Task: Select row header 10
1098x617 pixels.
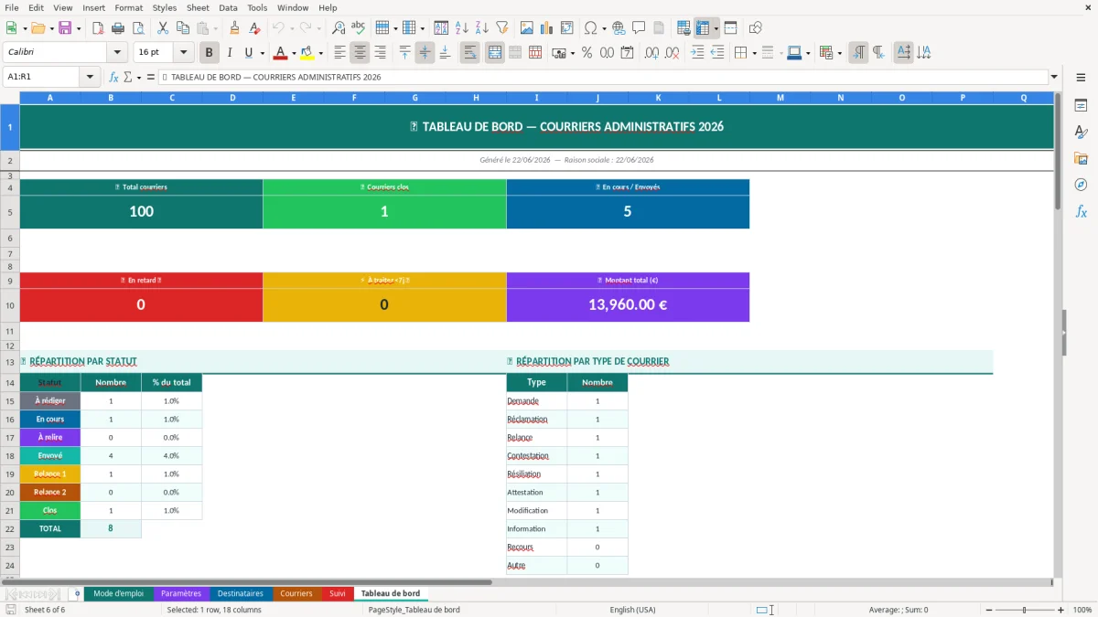Action: tap(10, 305)
